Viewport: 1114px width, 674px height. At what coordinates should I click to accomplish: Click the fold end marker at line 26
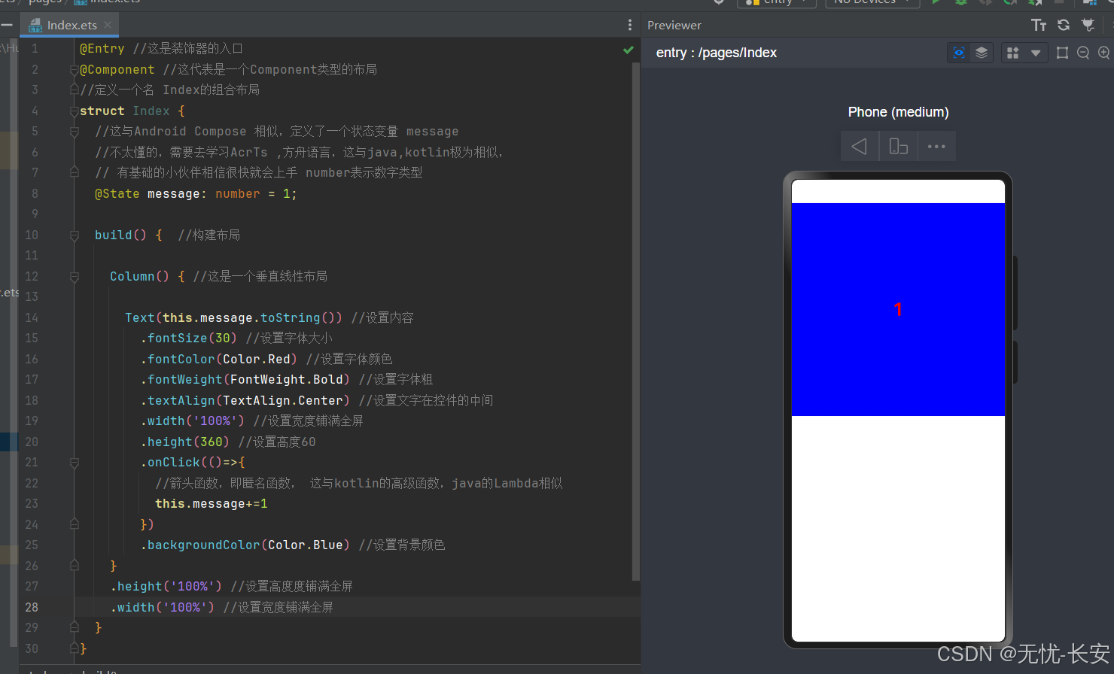click(x=74, y=566)
